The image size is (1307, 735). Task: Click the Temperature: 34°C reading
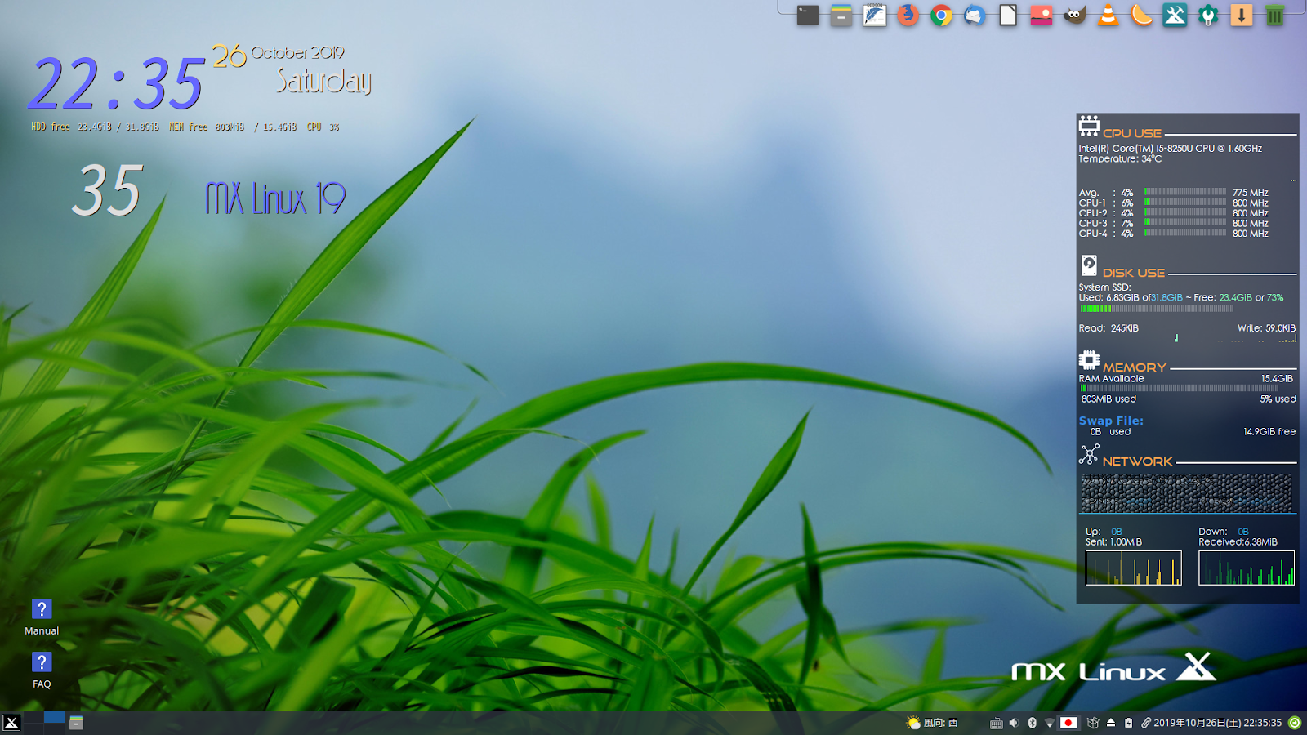point(1120,158)
